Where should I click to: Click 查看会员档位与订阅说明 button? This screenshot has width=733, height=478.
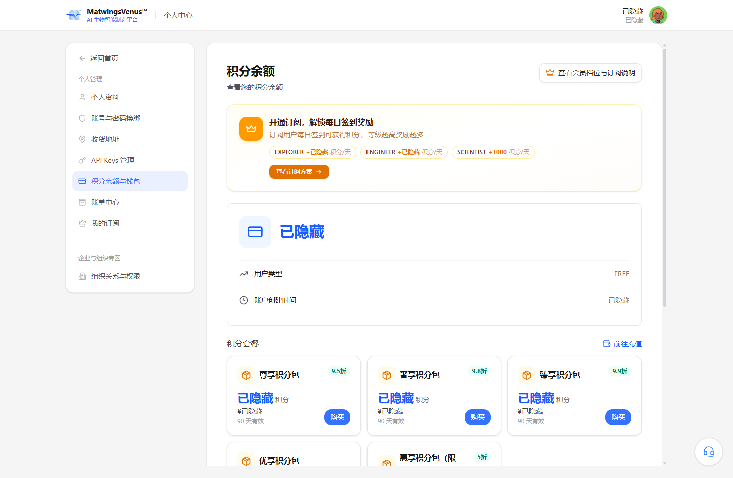click(x=591, y=73)
